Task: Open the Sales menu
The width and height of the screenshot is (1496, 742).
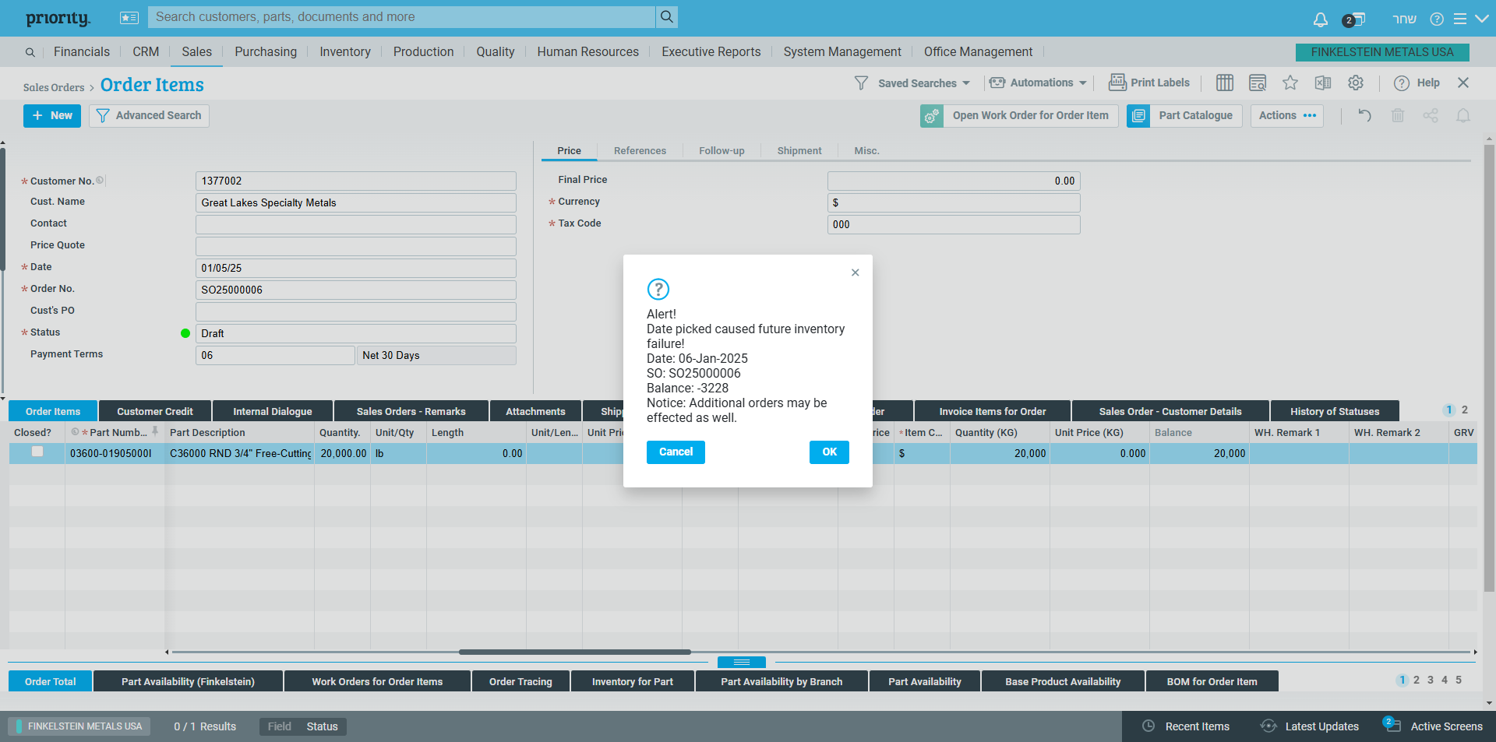Action: point(196,51)
